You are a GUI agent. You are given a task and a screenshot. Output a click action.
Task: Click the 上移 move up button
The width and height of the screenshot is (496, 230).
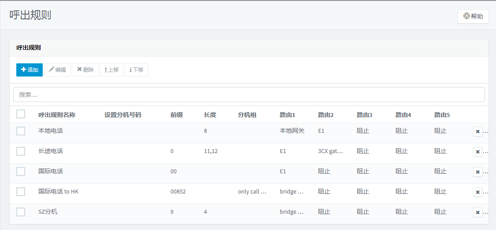[111, 70]
